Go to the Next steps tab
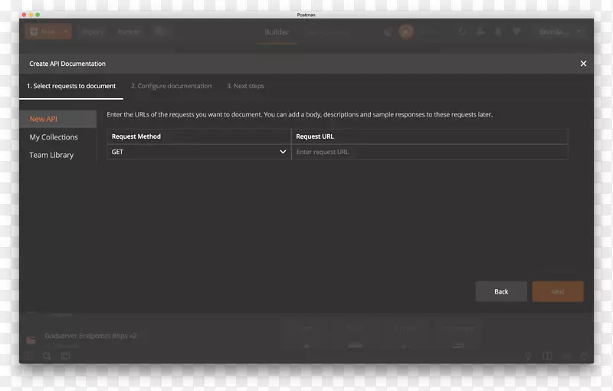613x391 pixels. 245,86
